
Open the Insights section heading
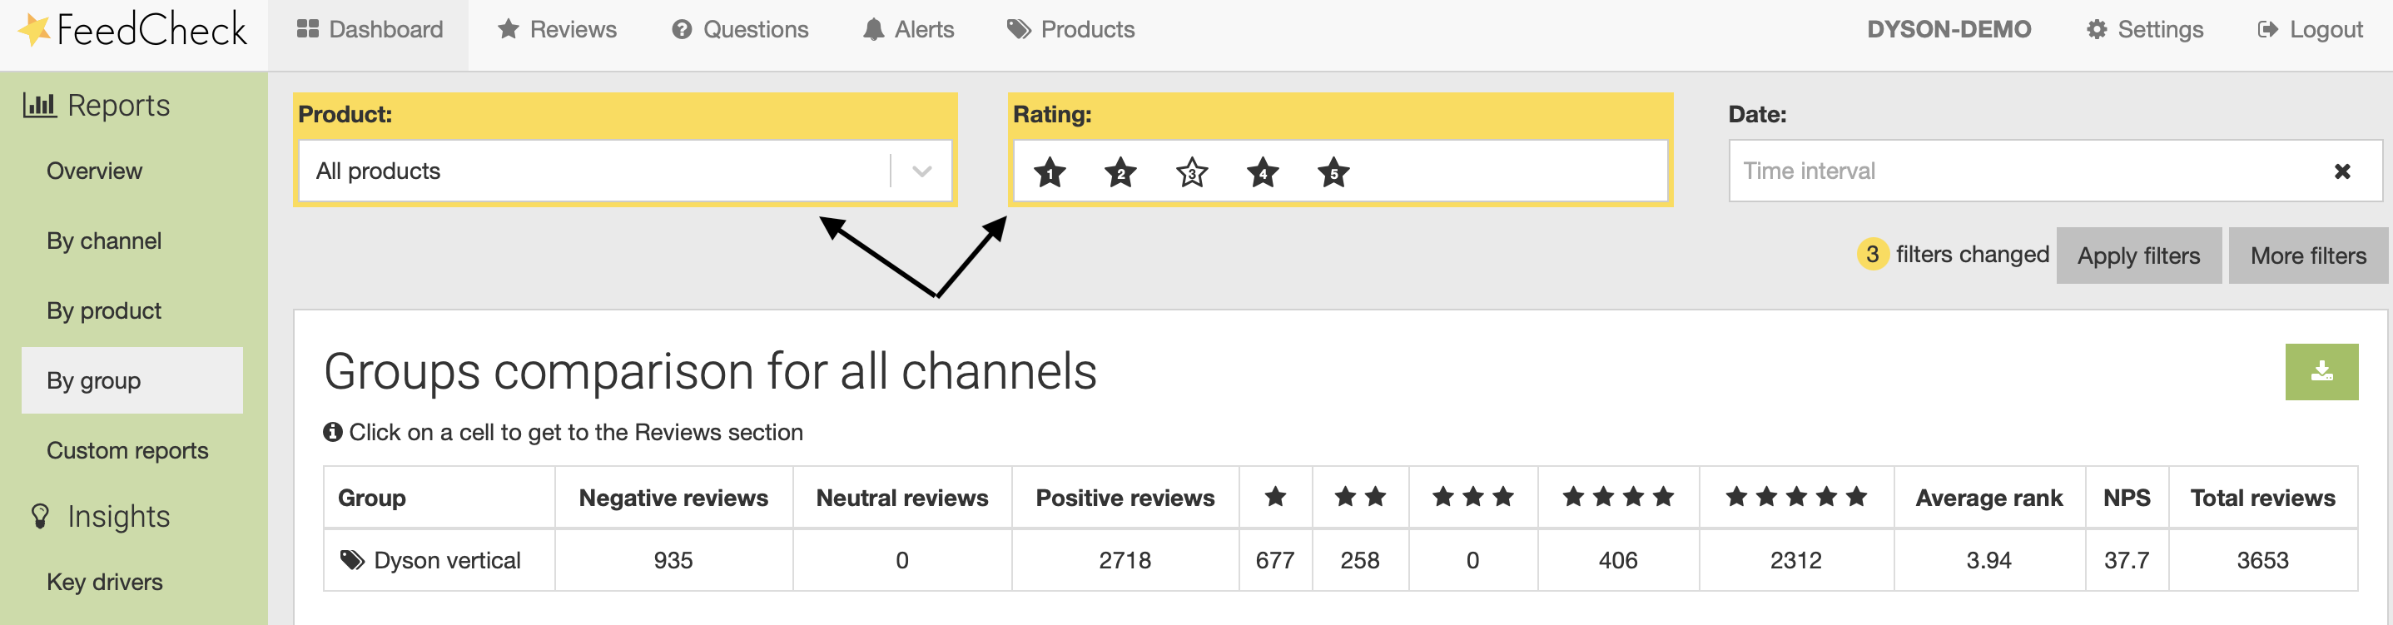point(99,516)
